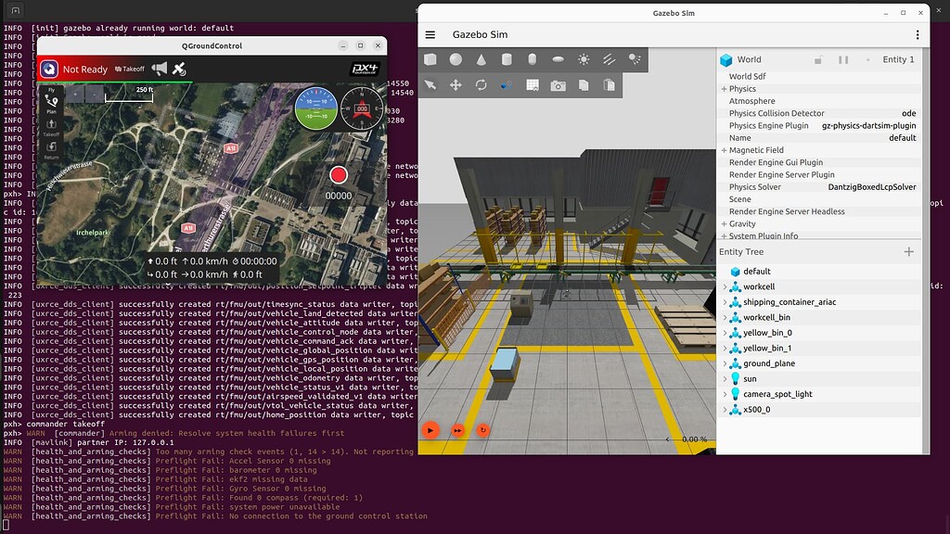Toggle the World inspector lock icon
Image resolution: width=950 pixels, height=534 pixels.
[x=818, y=60]
